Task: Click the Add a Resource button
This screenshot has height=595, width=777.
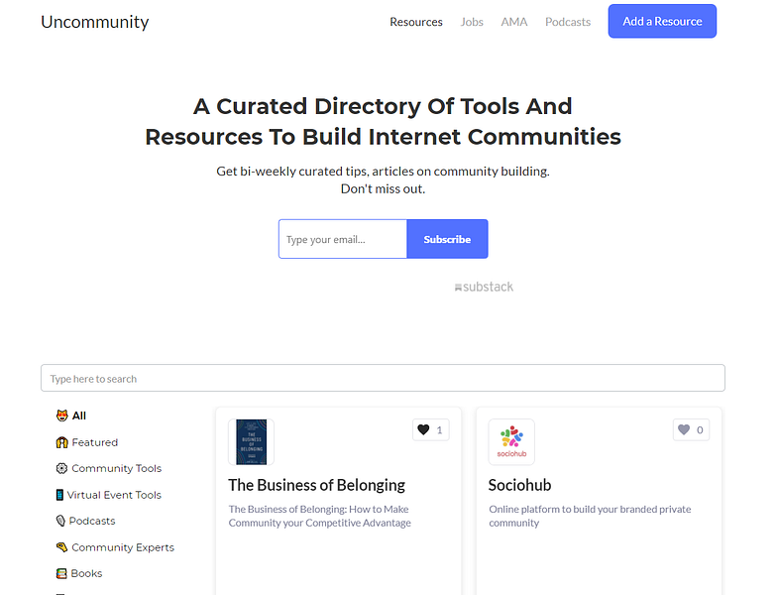Action: (x=662, y=21)
